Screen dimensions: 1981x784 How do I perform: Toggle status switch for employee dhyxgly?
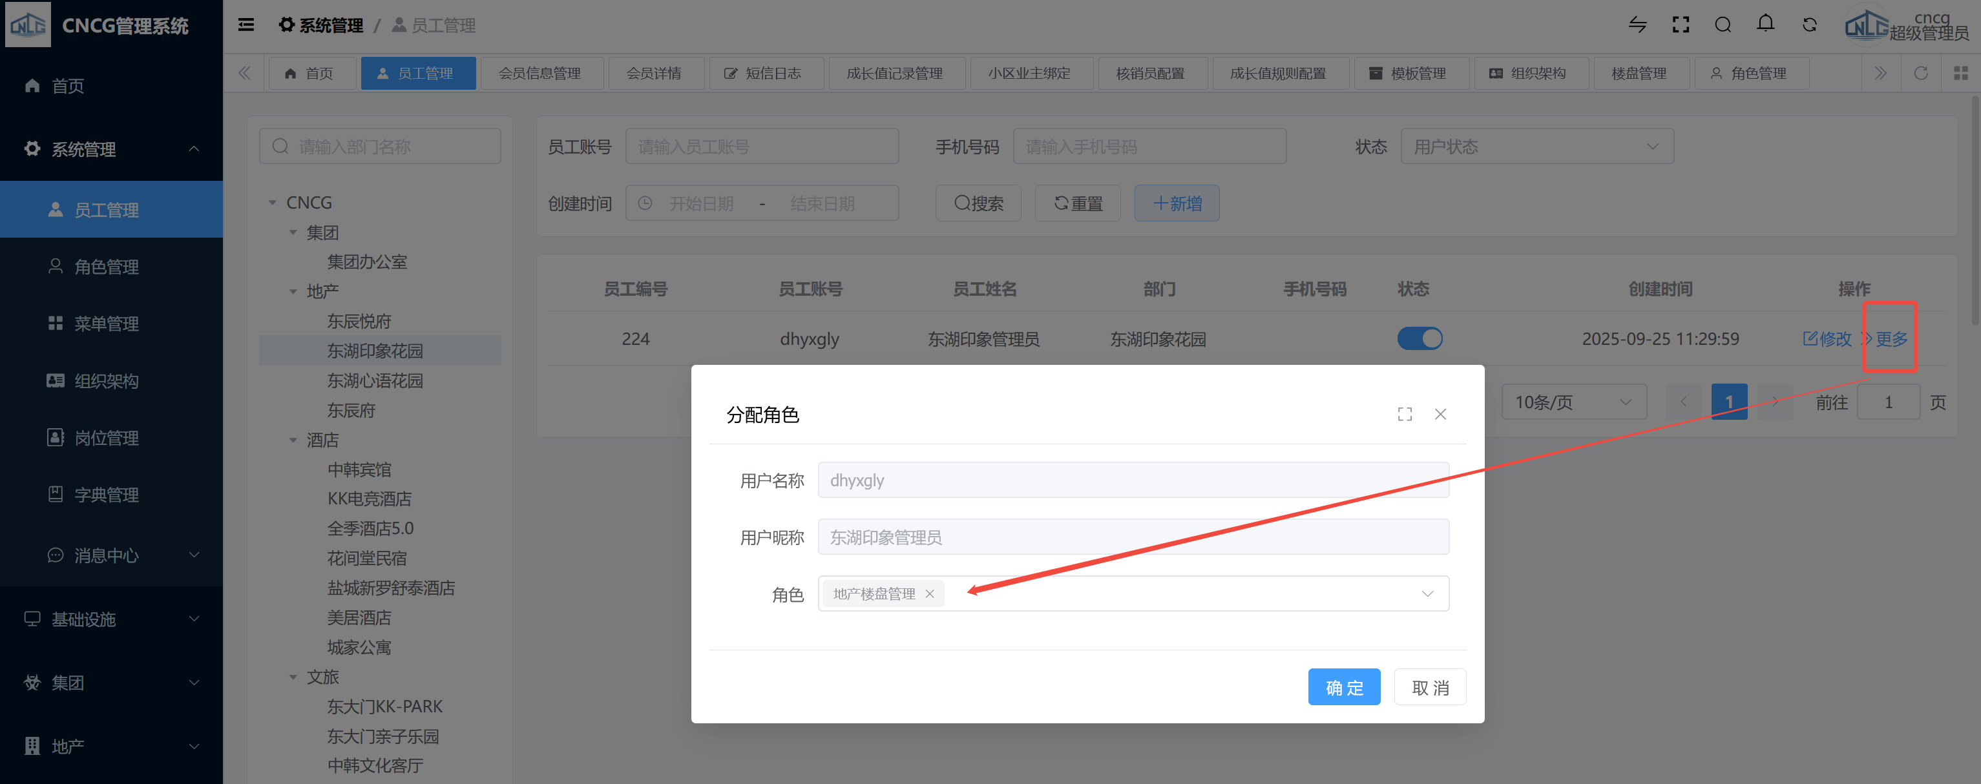pyautogui.click(x=1419, y=338)
